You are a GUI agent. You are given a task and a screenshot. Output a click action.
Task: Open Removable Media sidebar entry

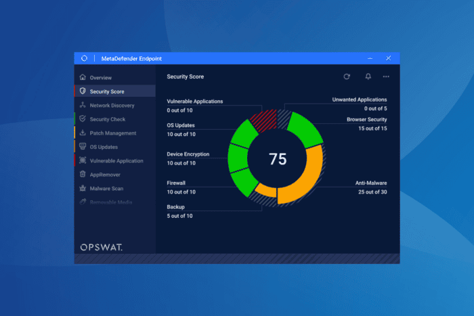tap(115, 202)
